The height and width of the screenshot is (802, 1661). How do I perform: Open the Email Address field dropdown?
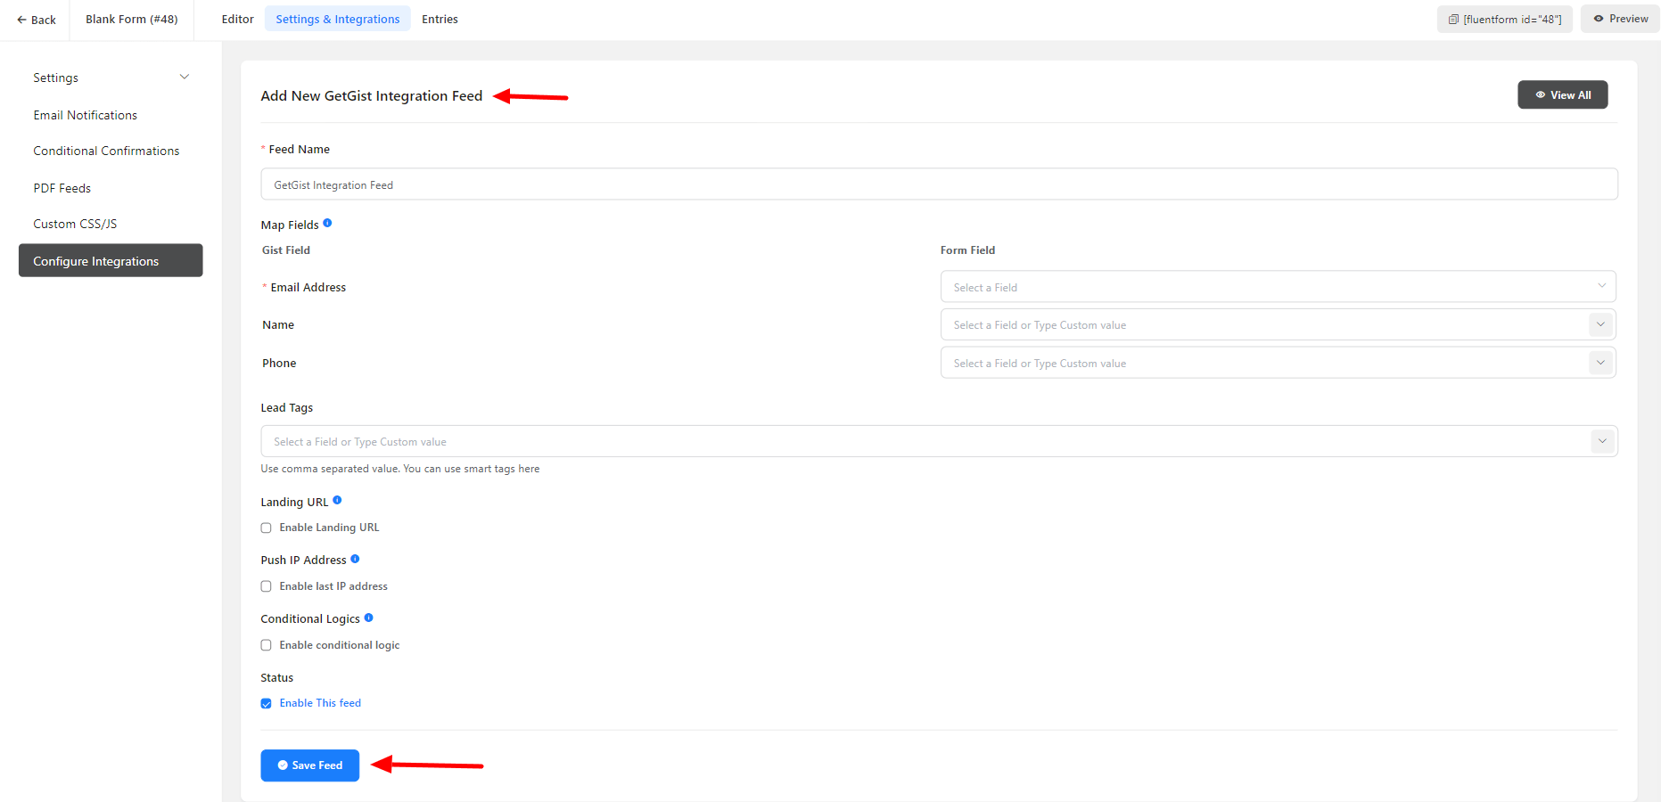pos(1277,287)
